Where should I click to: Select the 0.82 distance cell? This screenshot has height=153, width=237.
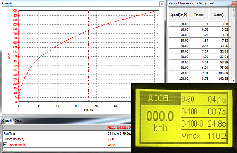click(218, 29)
